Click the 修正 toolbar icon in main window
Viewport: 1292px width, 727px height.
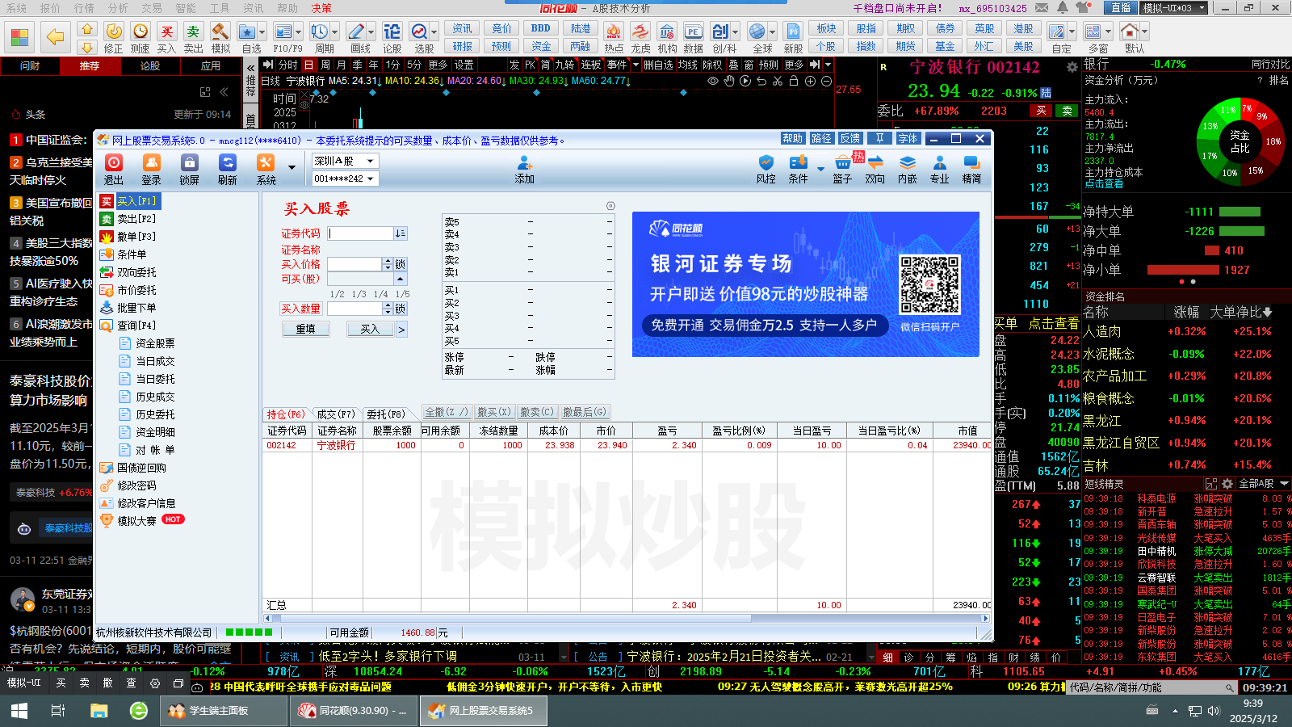click(x=114, y=37)
